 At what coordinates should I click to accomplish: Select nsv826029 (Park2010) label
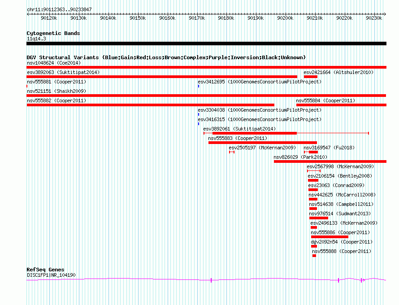tap(300, 157)
